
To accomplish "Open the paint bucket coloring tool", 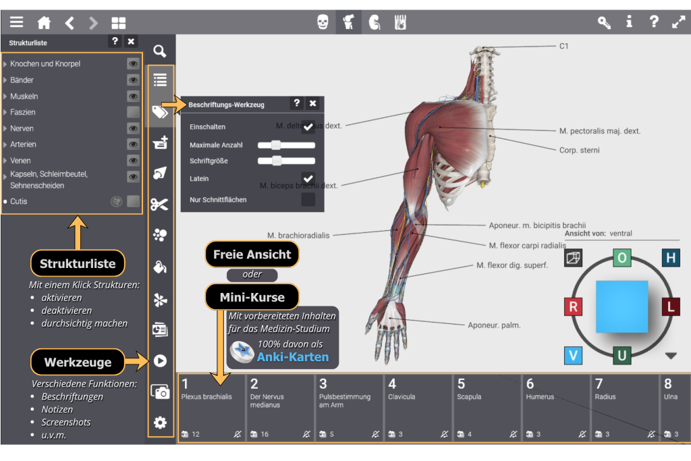I will [159, 267].
